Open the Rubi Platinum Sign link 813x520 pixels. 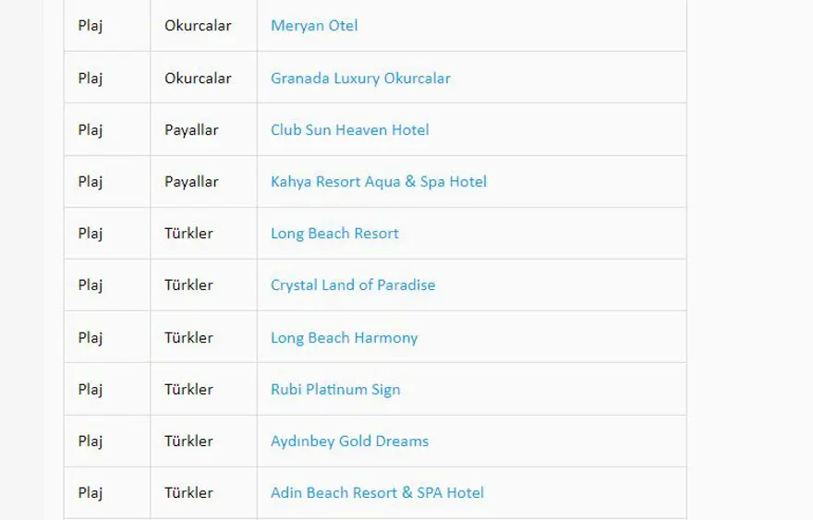tap(335, 390)
